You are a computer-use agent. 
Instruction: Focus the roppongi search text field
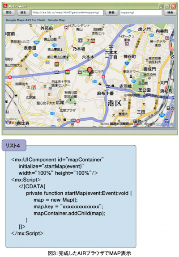coord(141,13)
